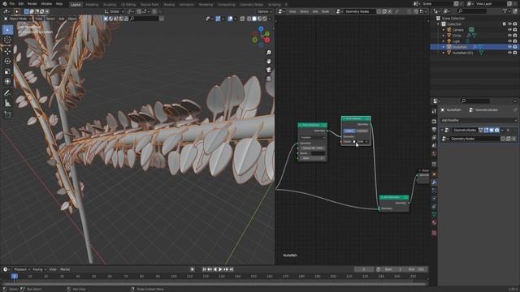Open the Object Mode dropdown

[18, 19]
